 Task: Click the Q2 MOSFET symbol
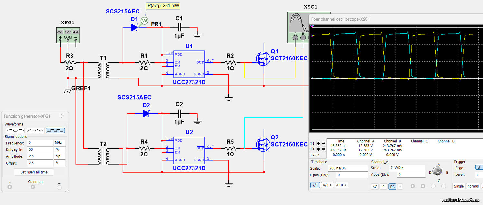coord(263,144)
